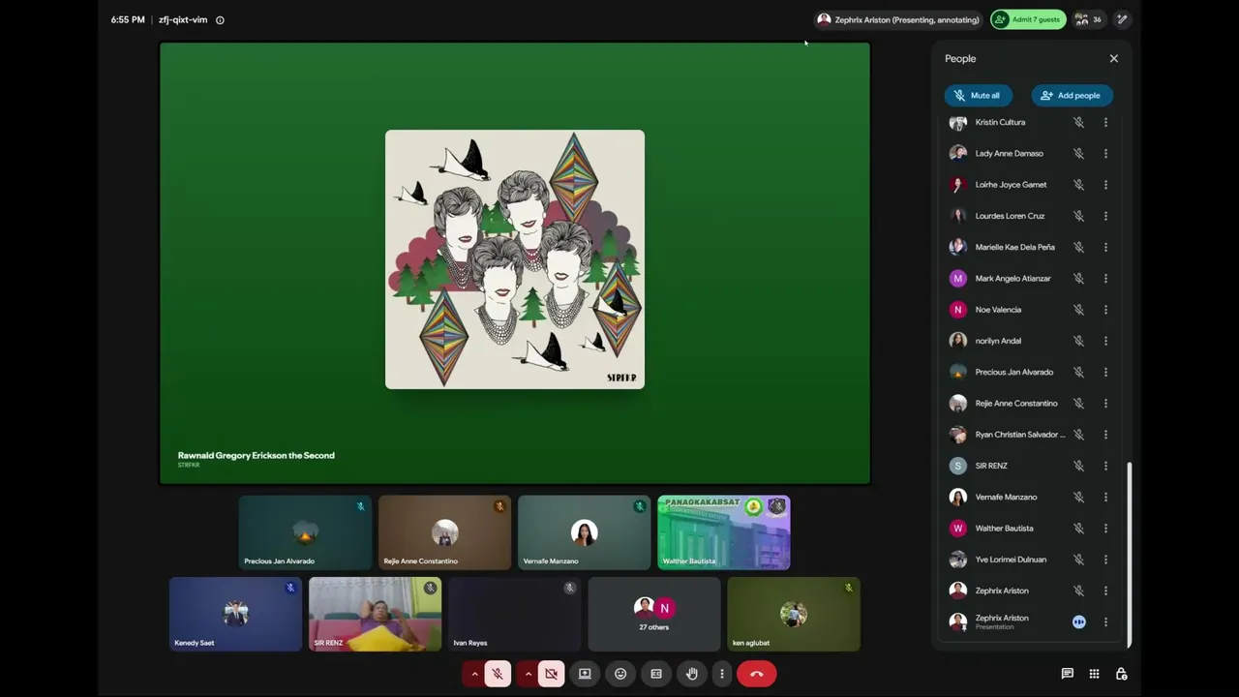The image size is (1239, 697).
Task: Expand audio settings chevron beside microphone
Action: (x=474, y=674)
